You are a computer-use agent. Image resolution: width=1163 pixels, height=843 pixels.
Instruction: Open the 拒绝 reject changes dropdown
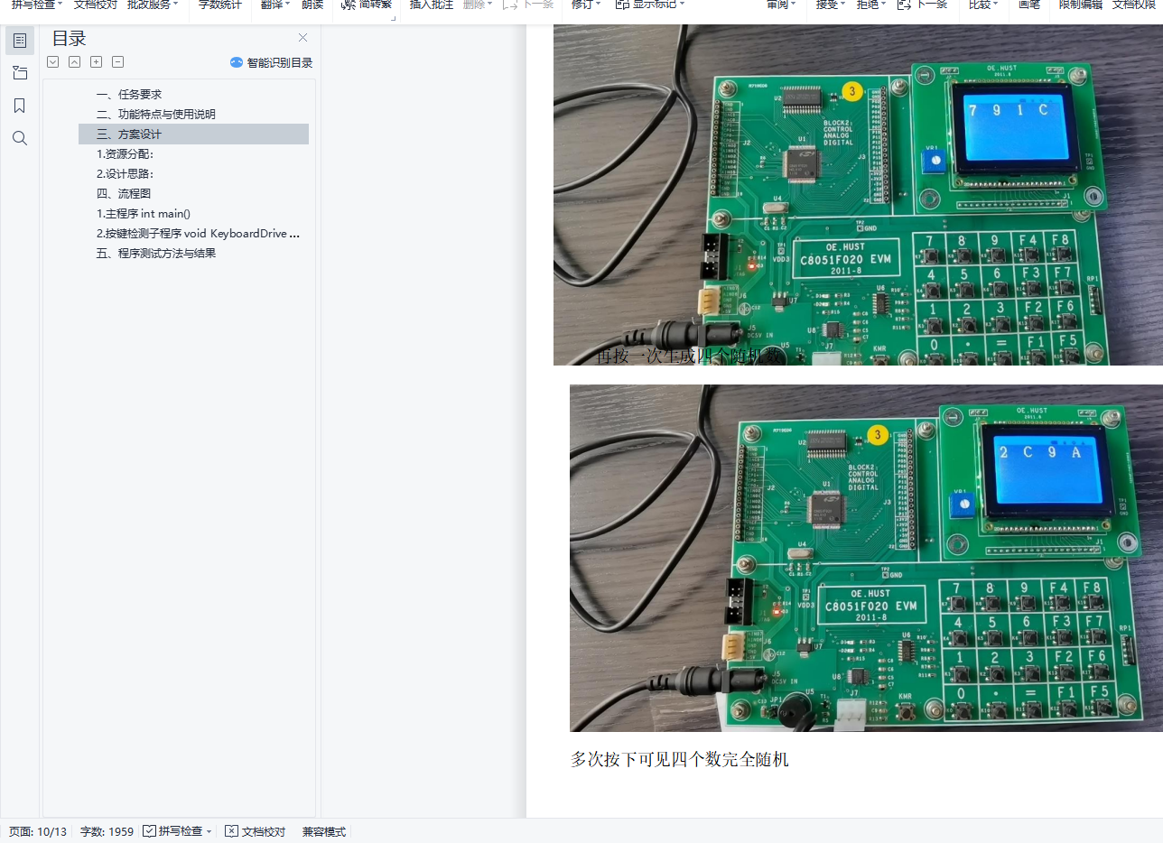click(870, 5)
